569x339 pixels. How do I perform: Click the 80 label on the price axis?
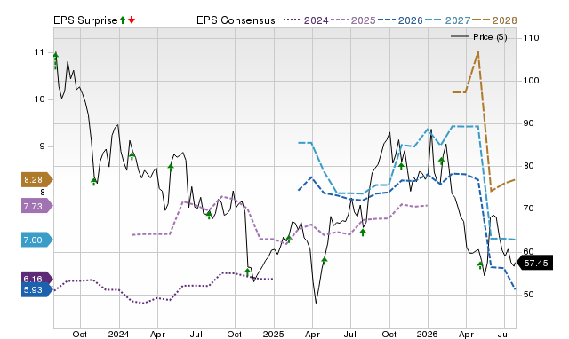coord(528,166)
